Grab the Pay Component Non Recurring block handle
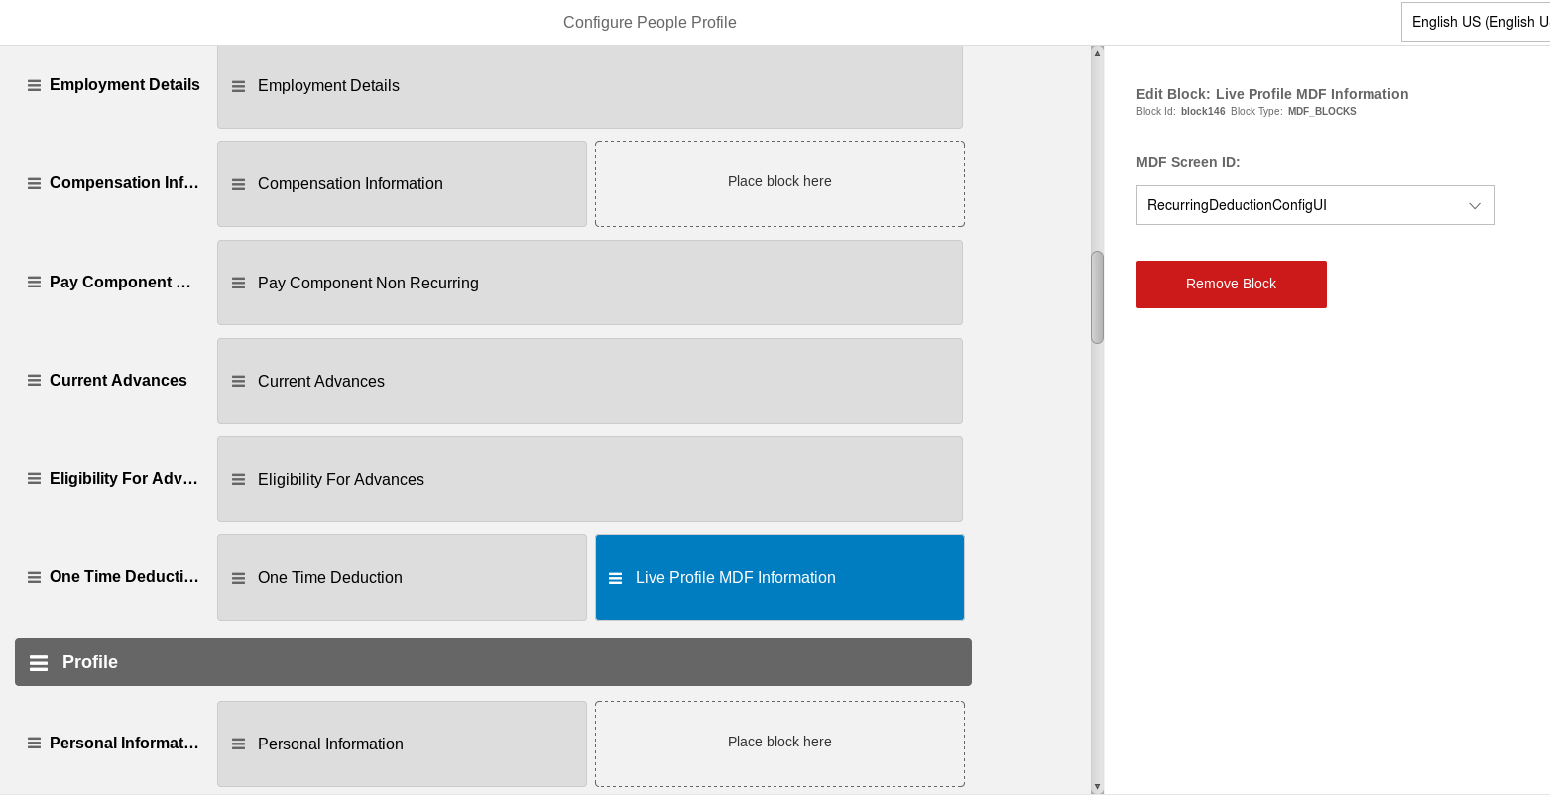1550x801 pixels. click(238, 283)
